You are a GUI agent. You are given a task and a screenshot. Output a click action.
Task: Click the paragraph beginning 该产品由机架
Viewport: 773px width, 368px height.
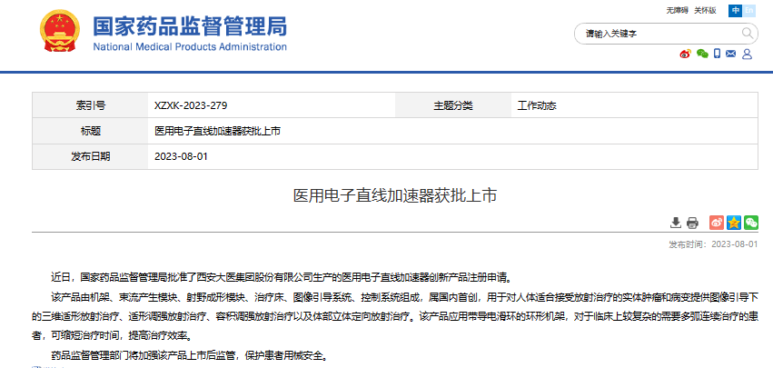395,316
